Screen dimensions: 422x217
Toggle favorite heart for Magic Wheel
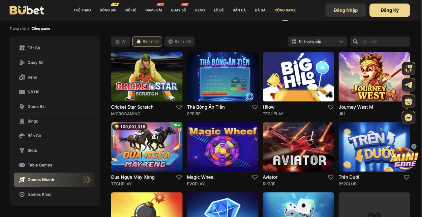pyautogui.click(x=255, y=177)
